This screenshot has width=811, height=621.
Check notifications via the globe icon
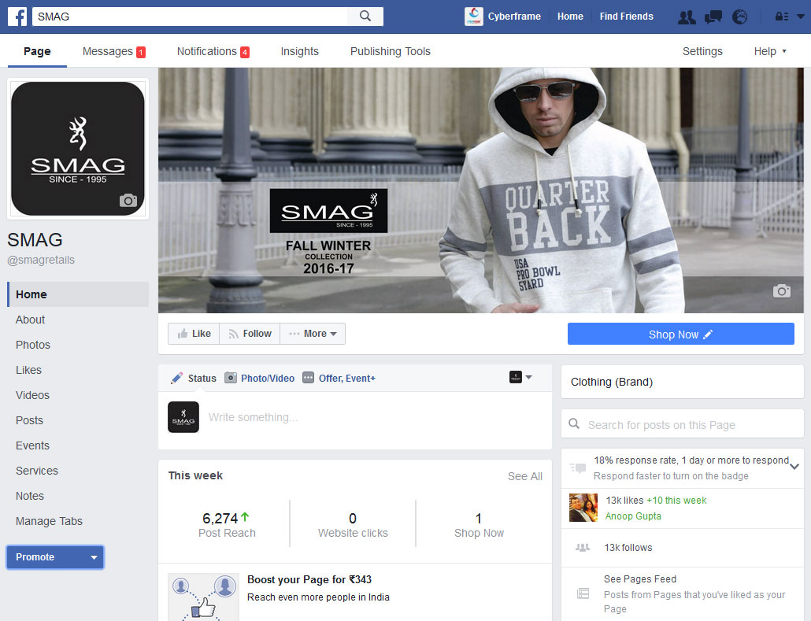coord(740,16)
